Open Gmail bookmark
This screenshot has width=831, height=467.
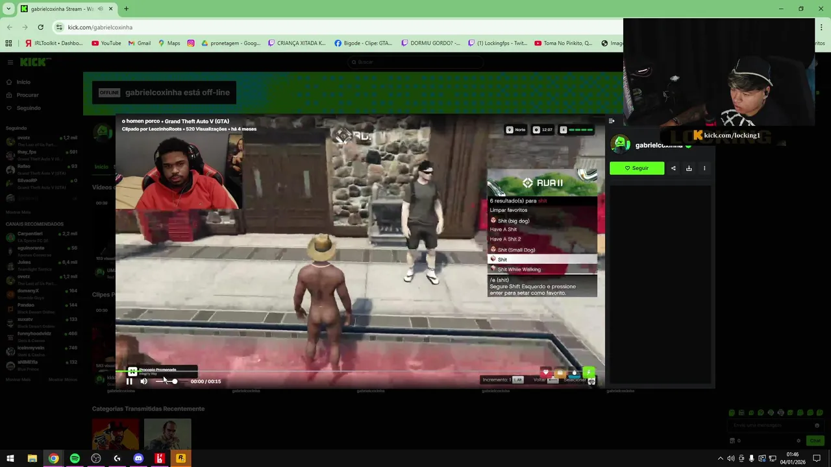click(140, 43)
